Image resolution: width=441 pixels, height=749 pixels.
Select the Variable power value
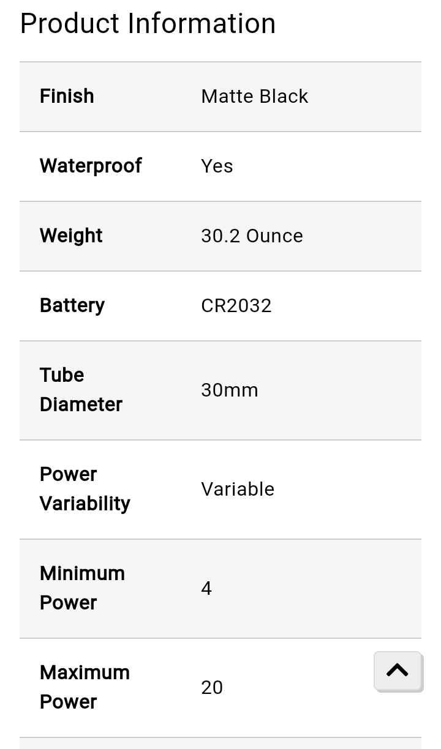point(238,489)
